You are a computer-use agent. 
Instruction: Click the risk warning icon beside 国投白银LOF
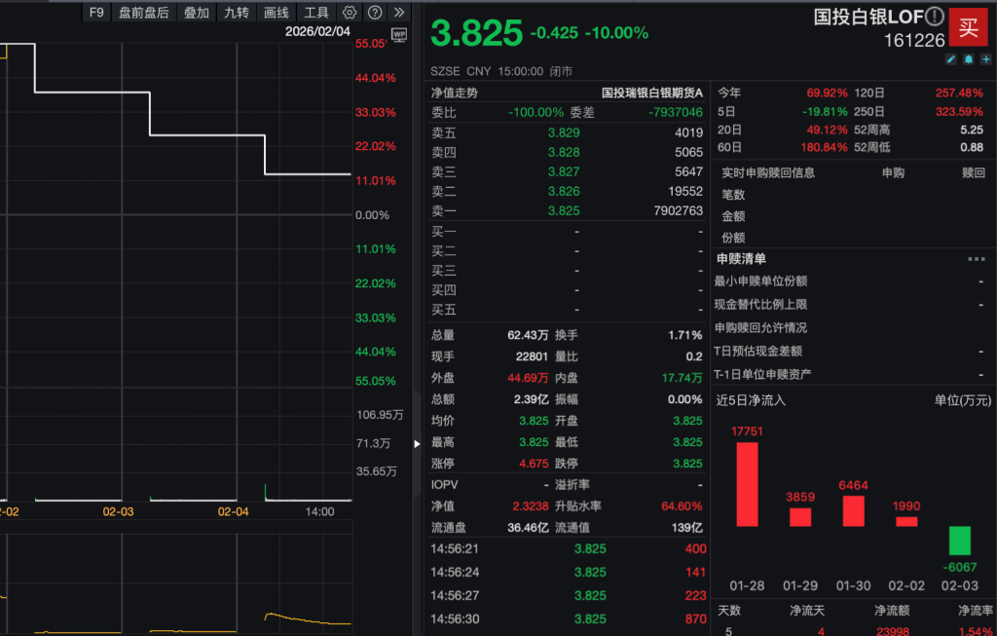(935, 17)
